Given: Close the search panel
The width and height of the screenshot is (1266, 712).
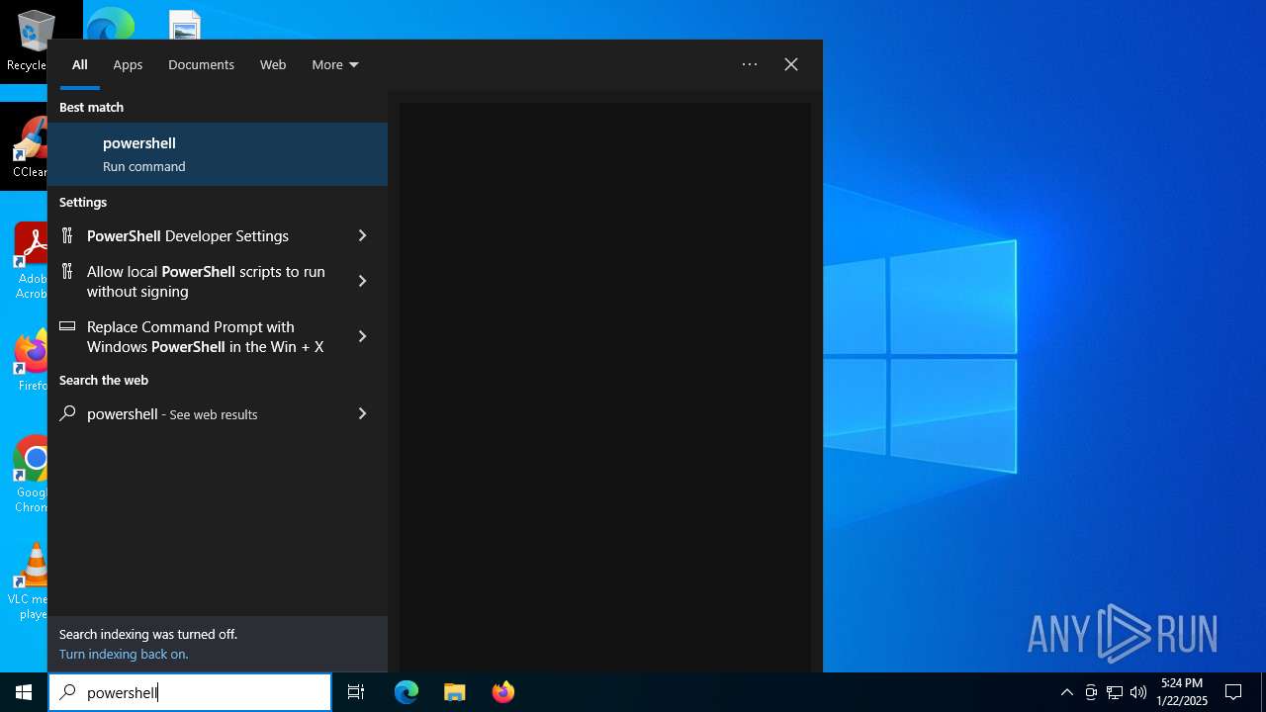Looking at the screenshot, I should [x=791, y=64].
